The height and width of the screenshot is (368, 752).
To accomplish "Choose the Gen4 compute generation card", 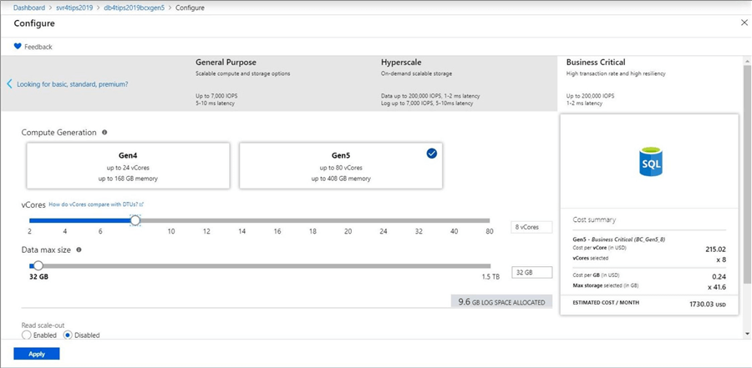I will click(128, 166).
